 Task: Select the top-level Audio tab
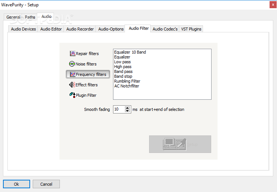pyautogui.click(x=46, y=16)
